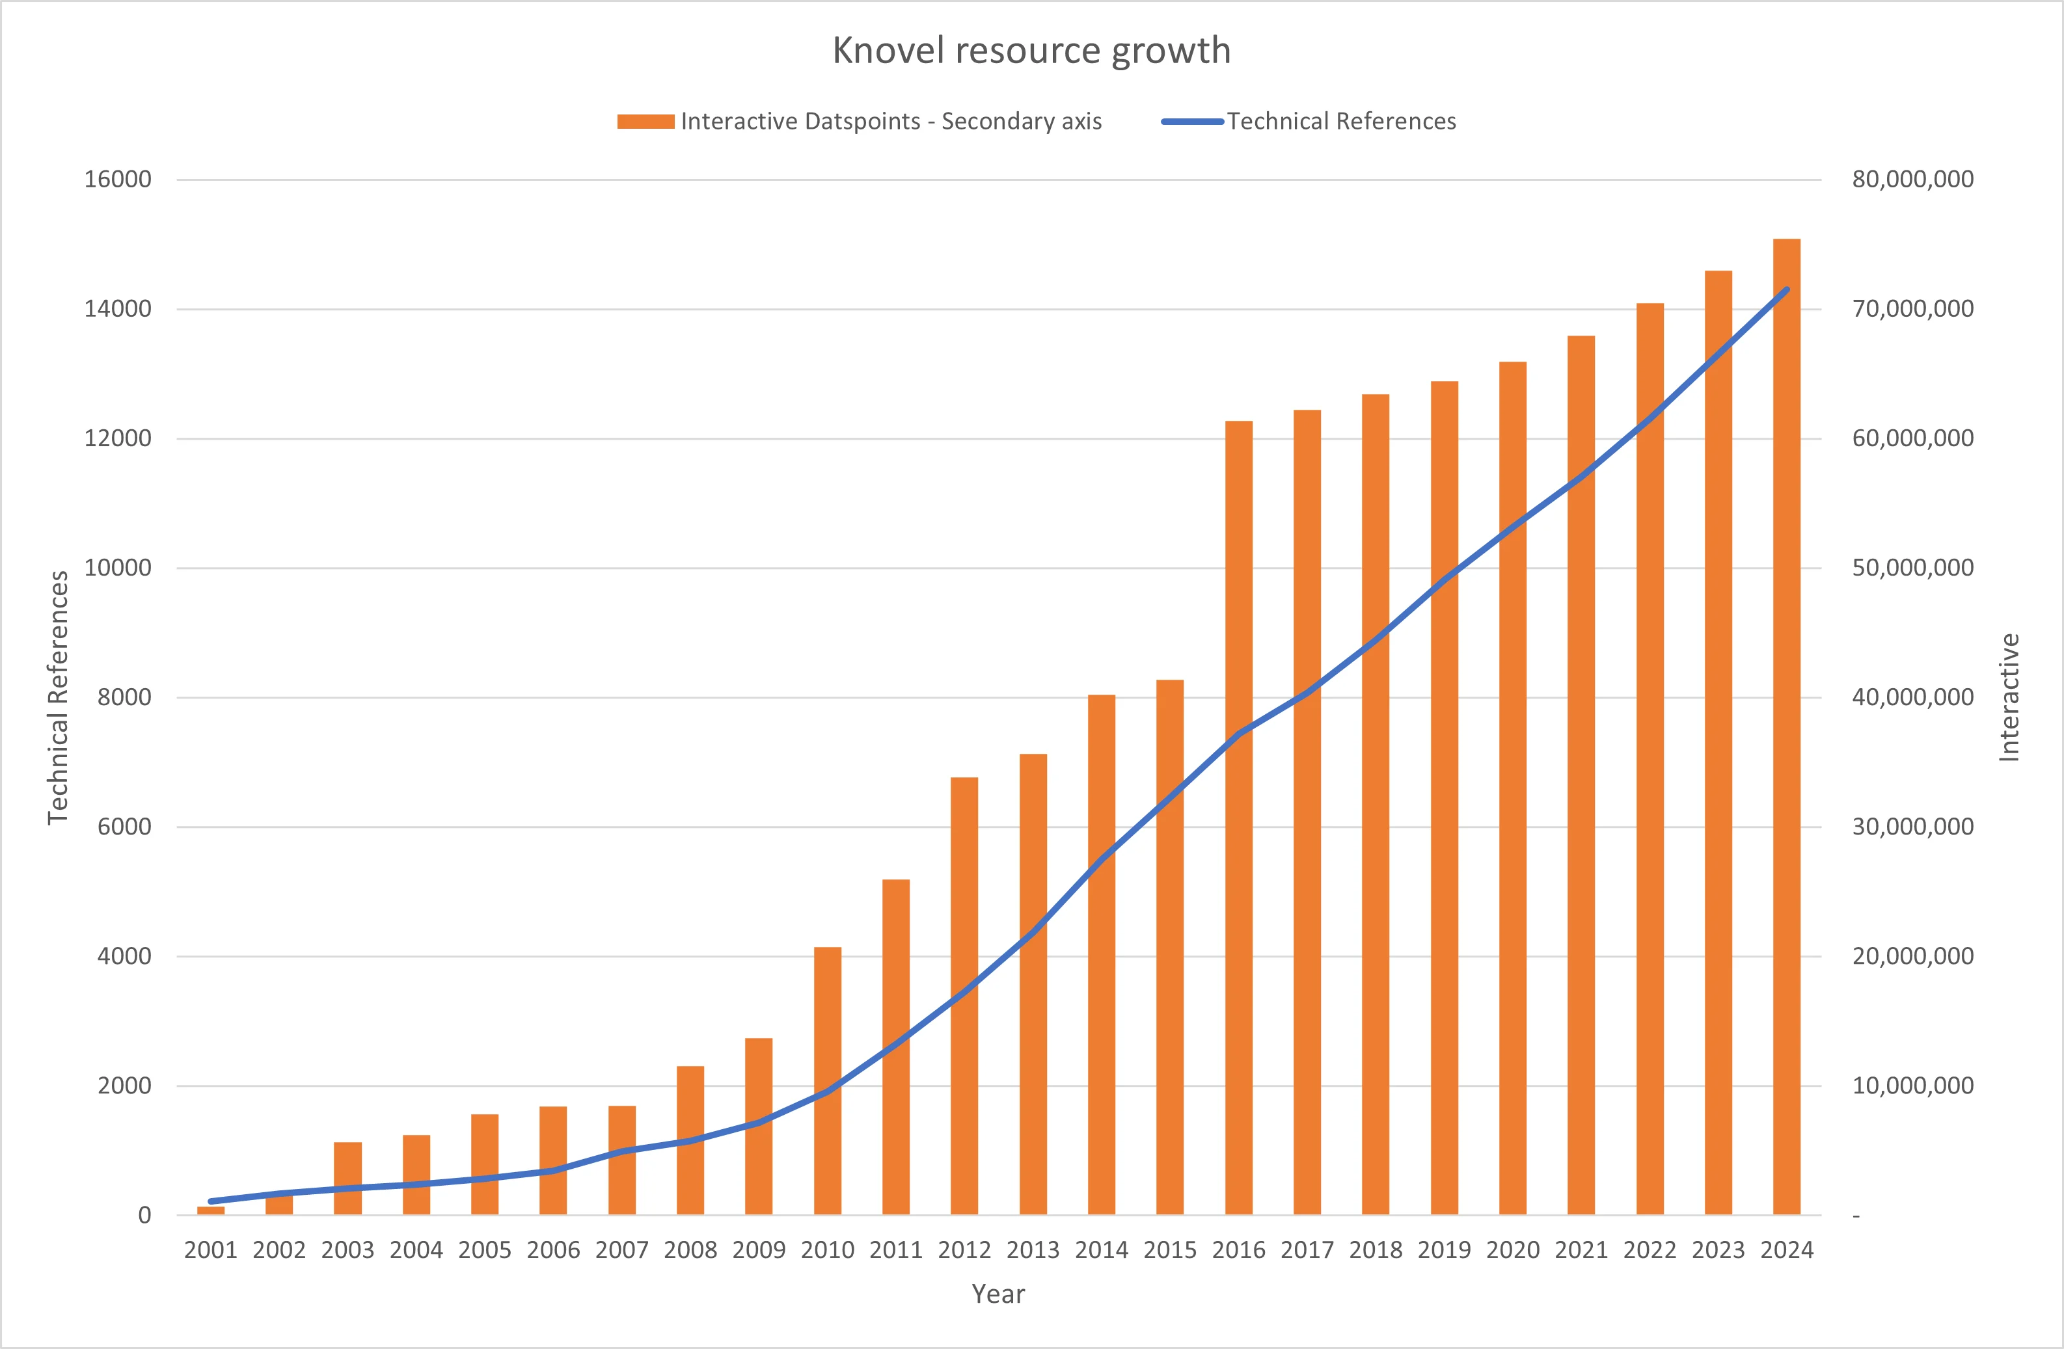Select the orange bar for 2018
Viewport: 2064px width, 1349px height.
(1376, 805)
